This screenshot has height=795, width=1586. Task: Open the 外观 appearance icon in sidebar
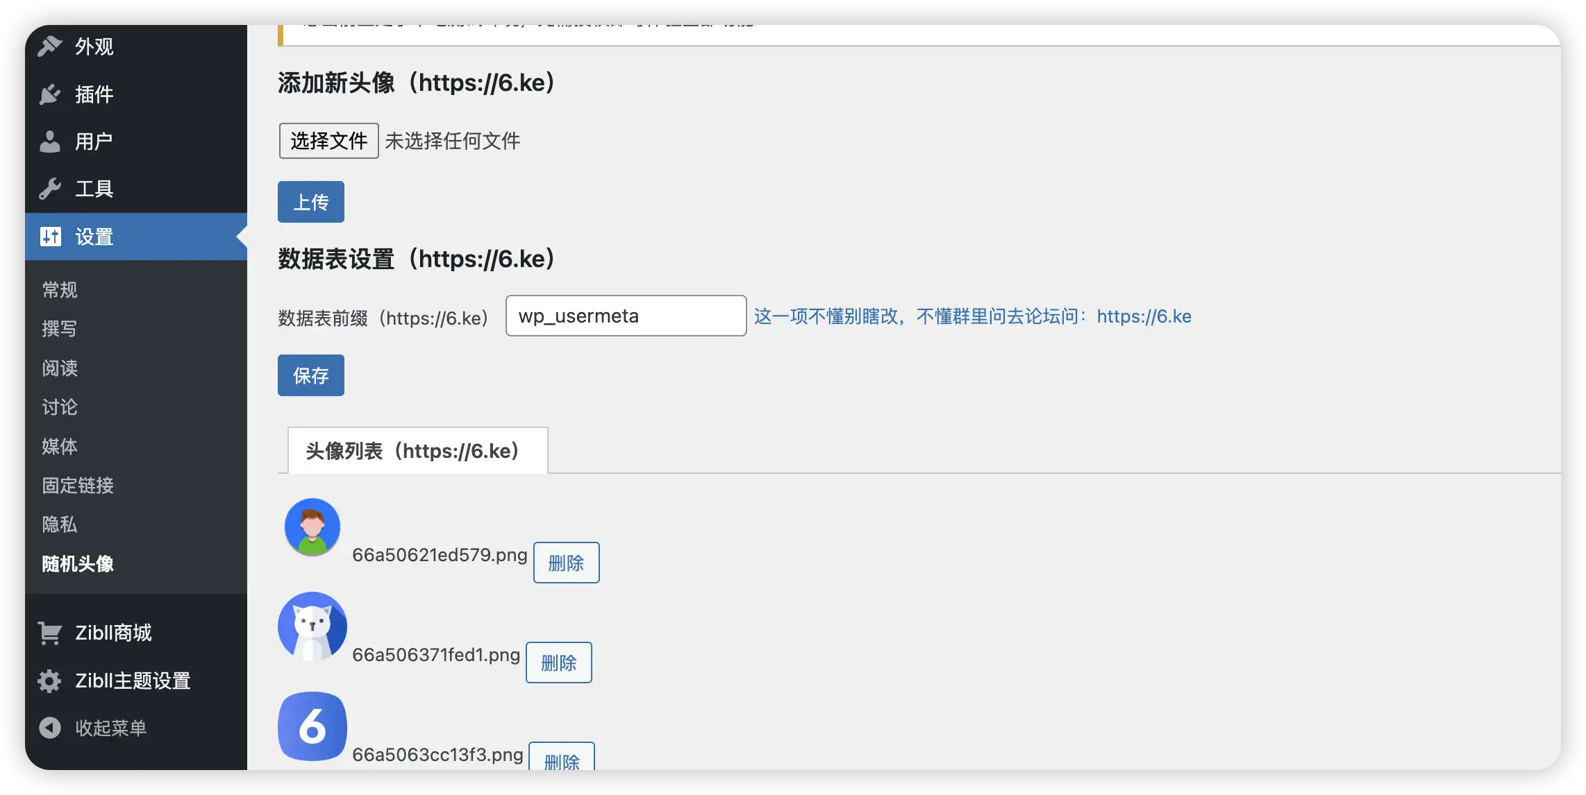click(49, 46)
